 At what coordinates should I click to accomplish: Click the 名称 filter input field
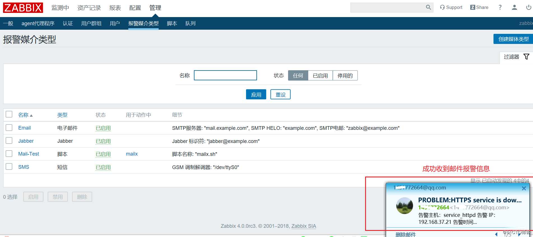click(225, 75)
